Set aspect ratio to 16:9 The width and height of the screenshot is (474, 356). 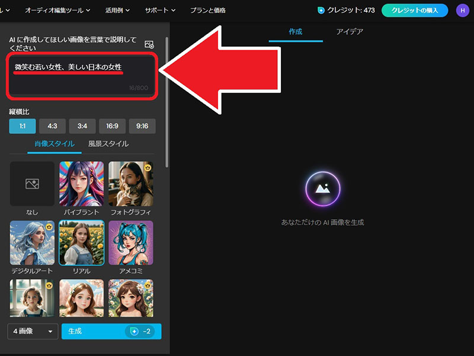tap(112, 126)
